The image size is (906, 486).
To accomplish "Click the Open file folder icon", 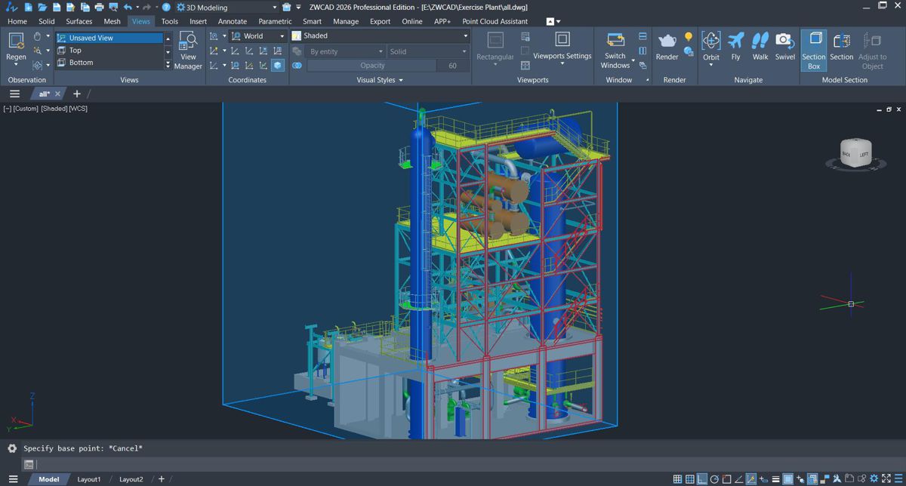I will (x=42, y=7).
